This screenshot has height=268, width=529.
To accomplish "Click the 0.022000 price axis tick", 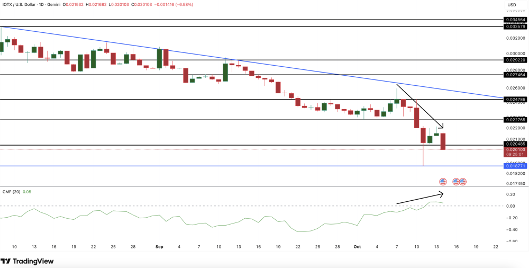I will (x=514, y=128).
